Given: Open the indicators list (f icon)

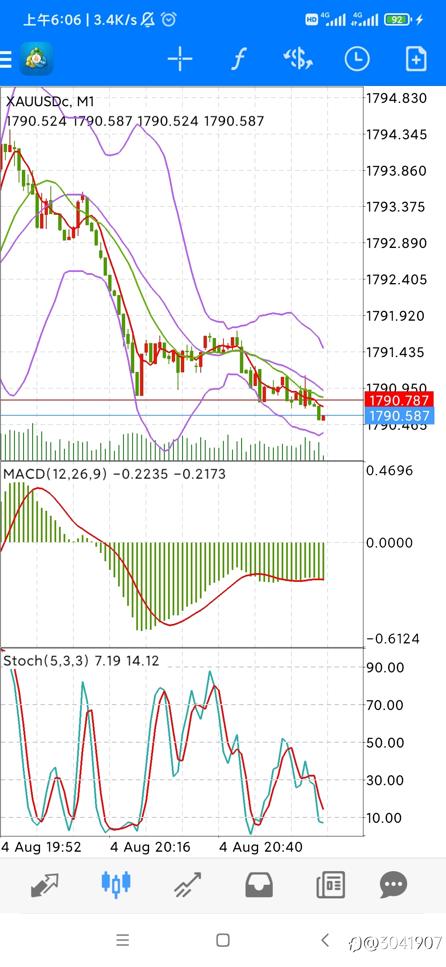Looking at the screenshot, I should [x=239, y=59].
